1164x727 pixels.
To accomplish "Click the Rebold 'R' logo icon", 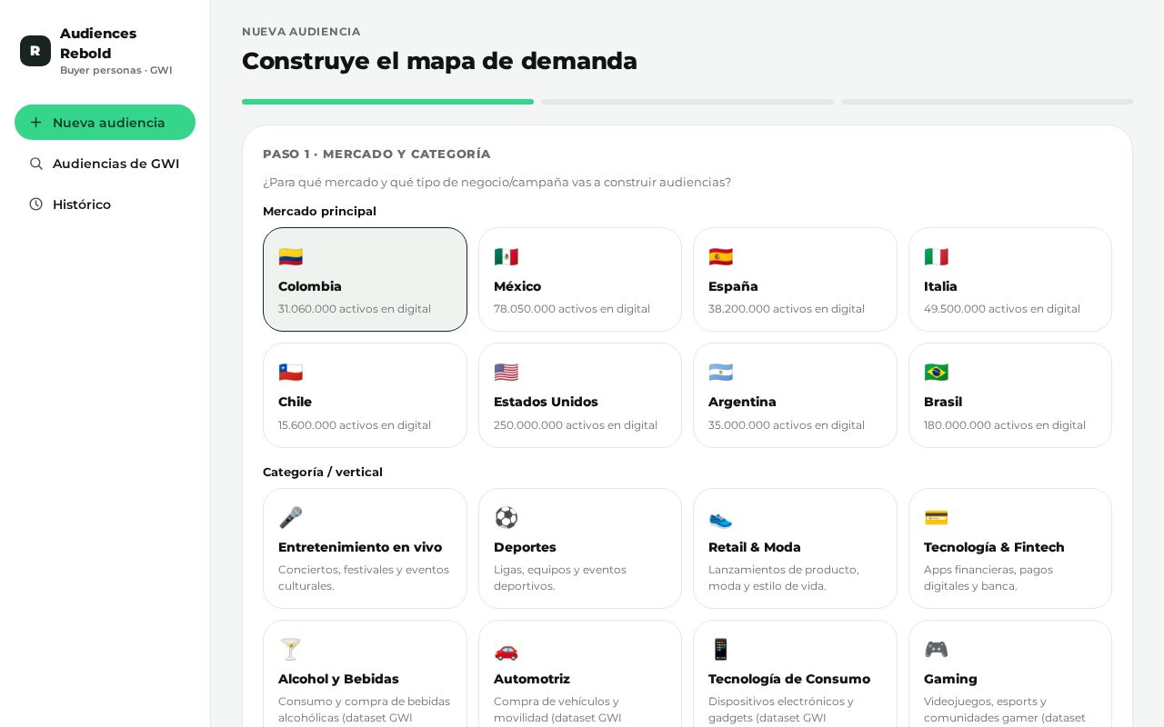I will [35, 51].
